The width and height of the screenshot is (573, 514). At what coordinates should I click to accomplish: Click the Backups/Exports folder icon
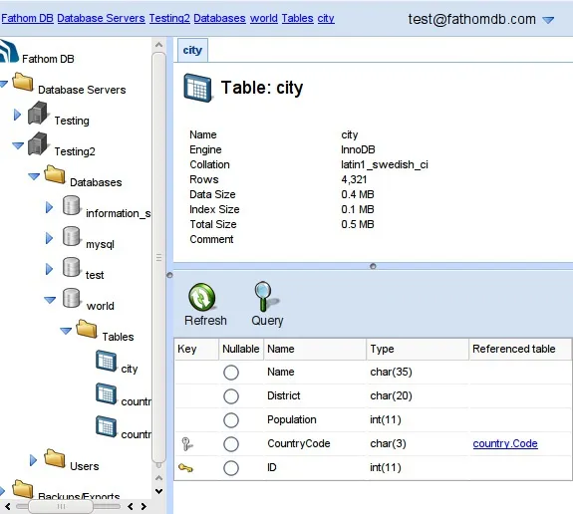pos(23,489)
